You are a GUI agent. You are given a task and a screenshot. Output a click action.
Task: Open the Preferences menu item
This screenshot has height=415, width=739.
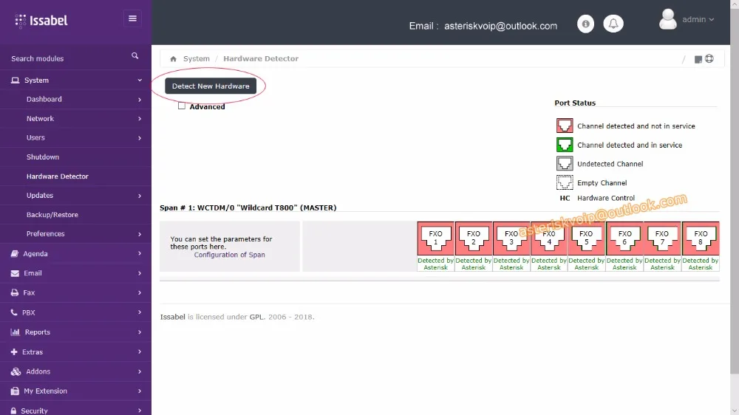[x=46, y=234]
